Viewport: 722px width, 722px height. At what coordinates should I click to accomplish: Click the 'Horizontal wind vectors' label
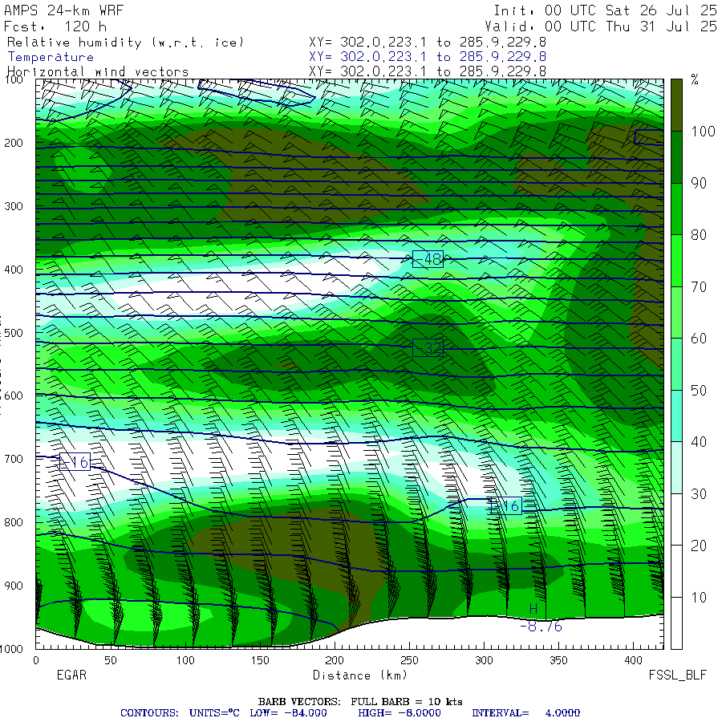click(98, 72)
